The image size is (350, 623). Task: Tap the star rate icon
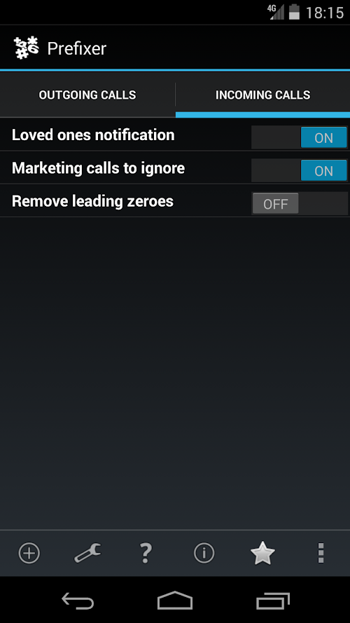point(262,553)
